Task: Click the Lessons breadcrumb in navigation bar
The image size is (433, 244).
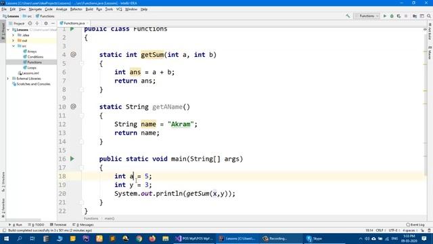Action: click(11, 16)
